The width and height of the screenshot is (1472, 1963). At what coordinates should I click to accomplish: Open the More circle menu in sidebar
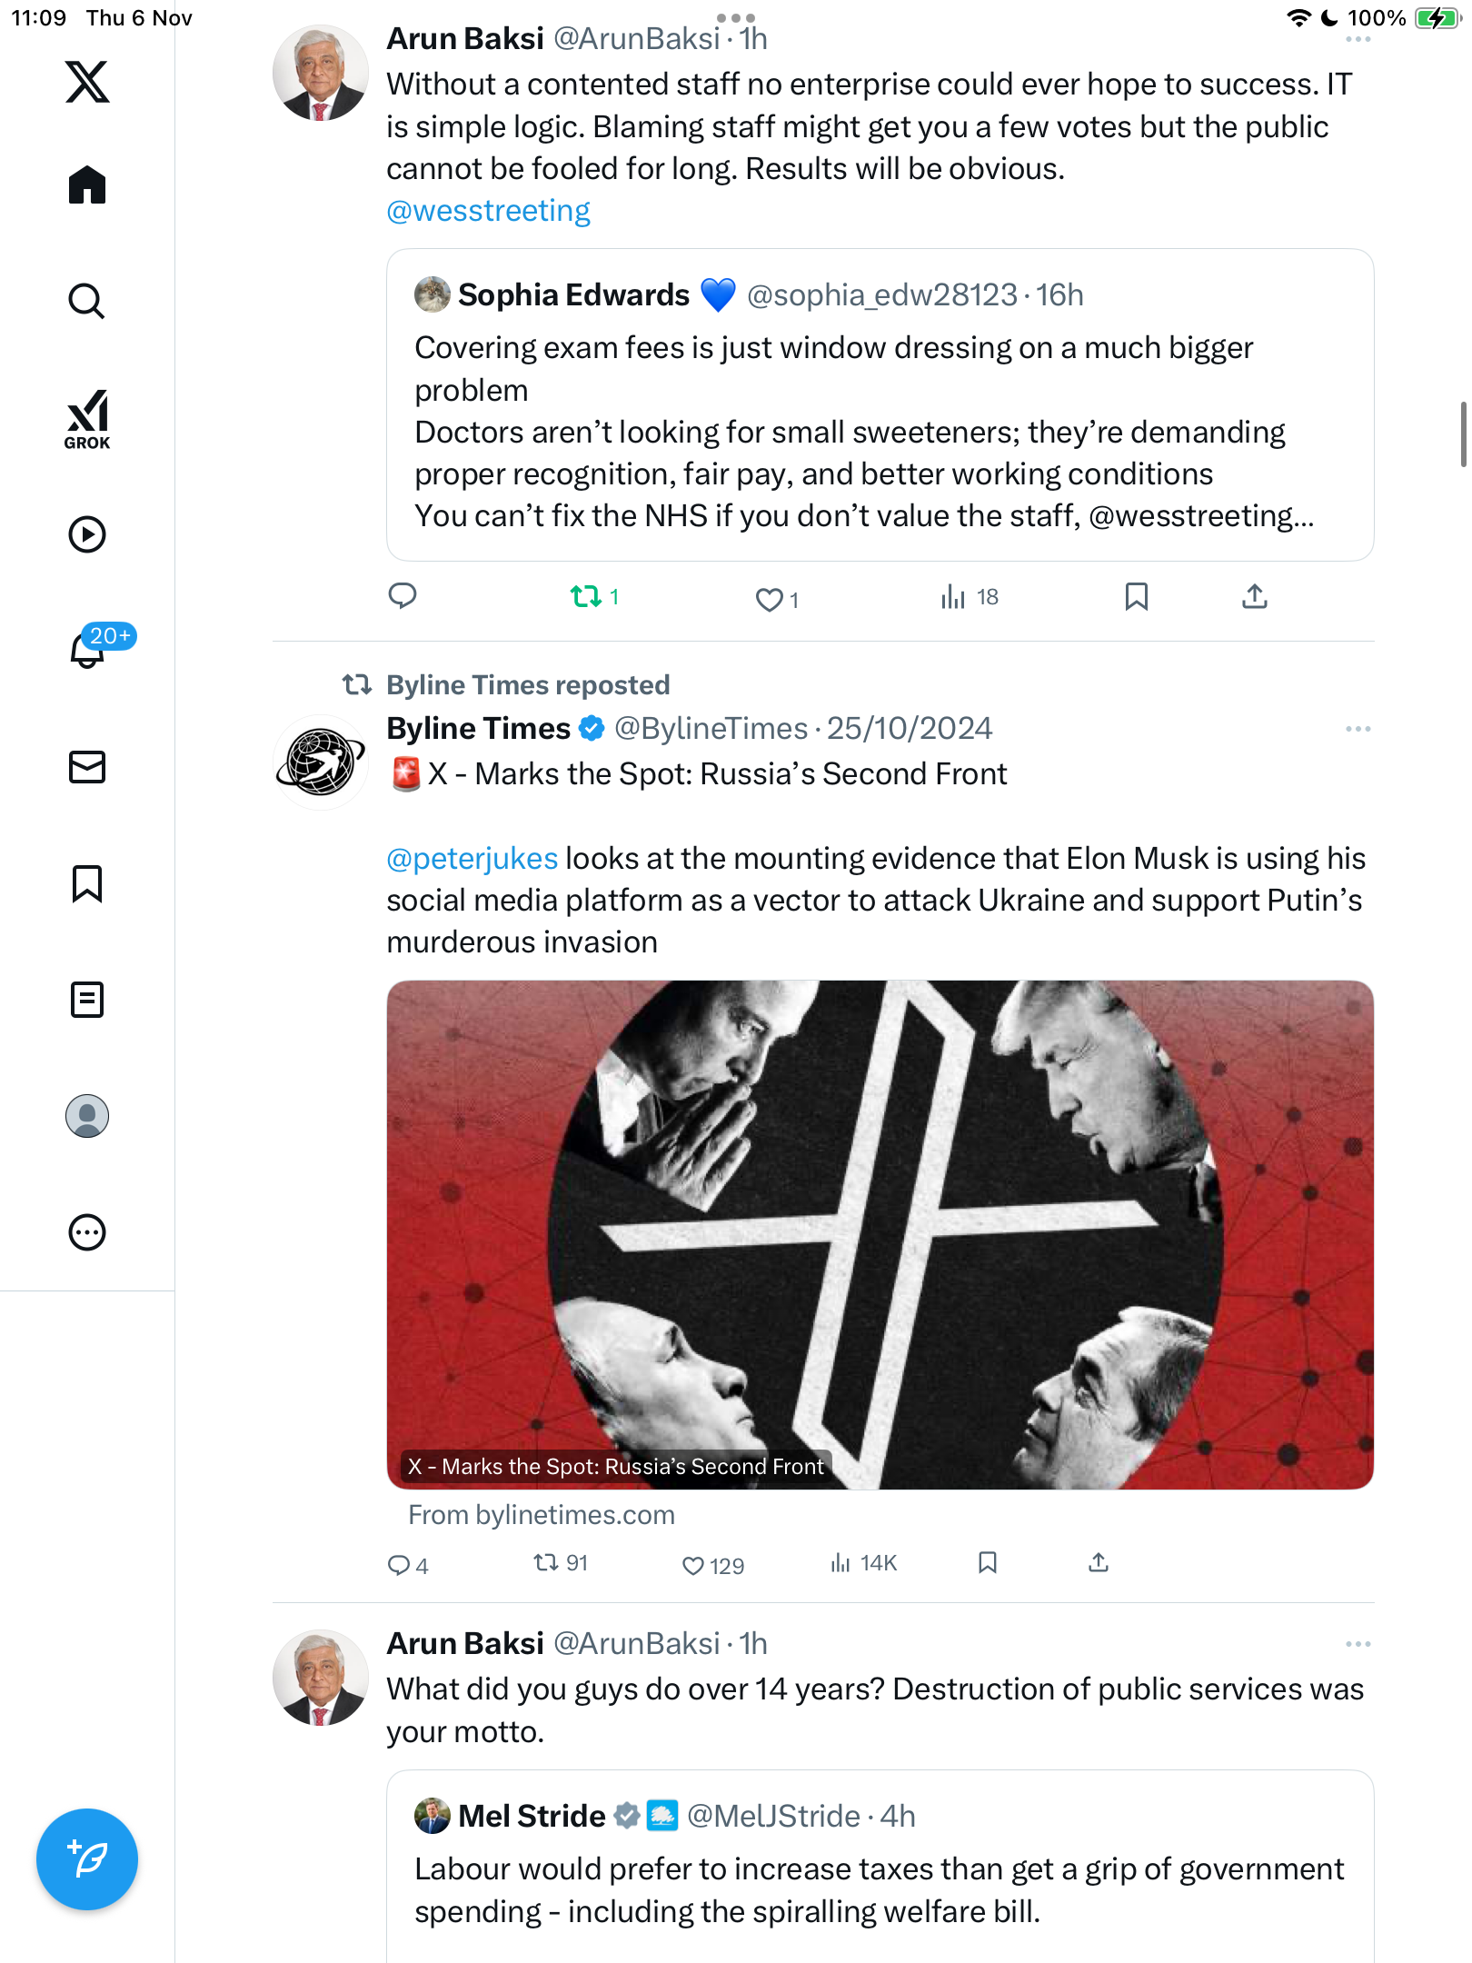87,1232
